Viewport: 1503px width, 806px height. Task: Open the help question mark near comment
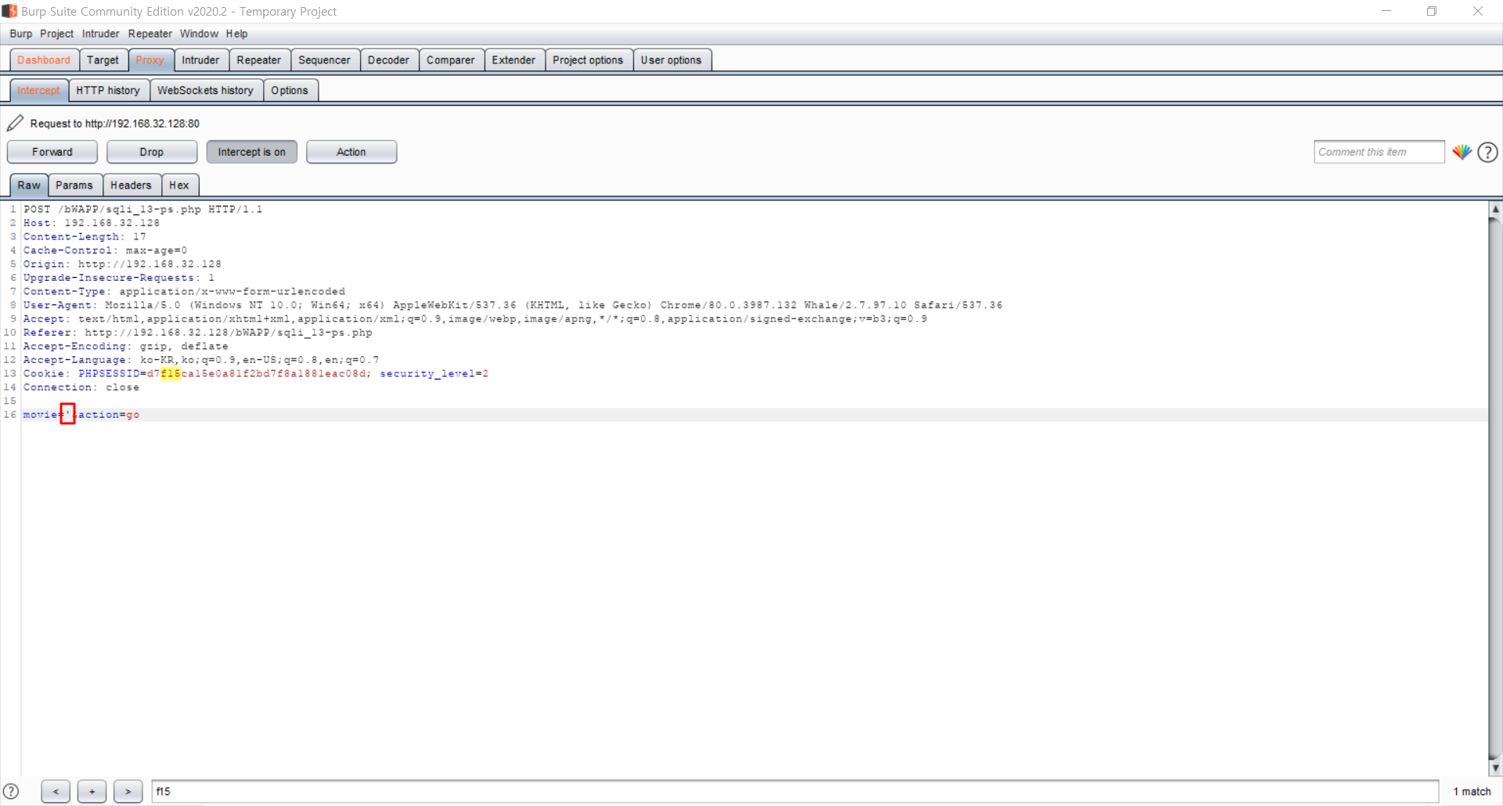click(x=1488, y=152)
